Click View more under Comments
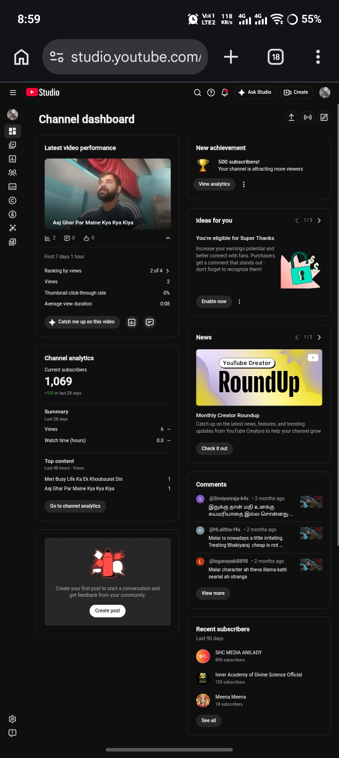339x758 pixels. [x=213, y=593]
